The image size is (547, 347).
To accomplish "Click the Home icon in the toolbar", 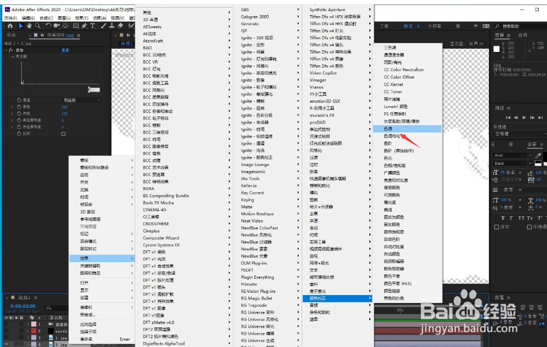I will (x=10, y=26).
